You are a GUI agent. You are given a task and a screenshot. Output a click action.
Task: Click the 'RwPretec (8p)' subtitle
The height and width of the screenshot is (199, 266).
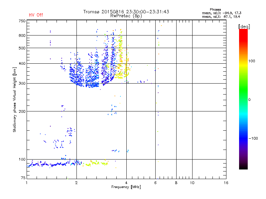(x=126, y=16)
